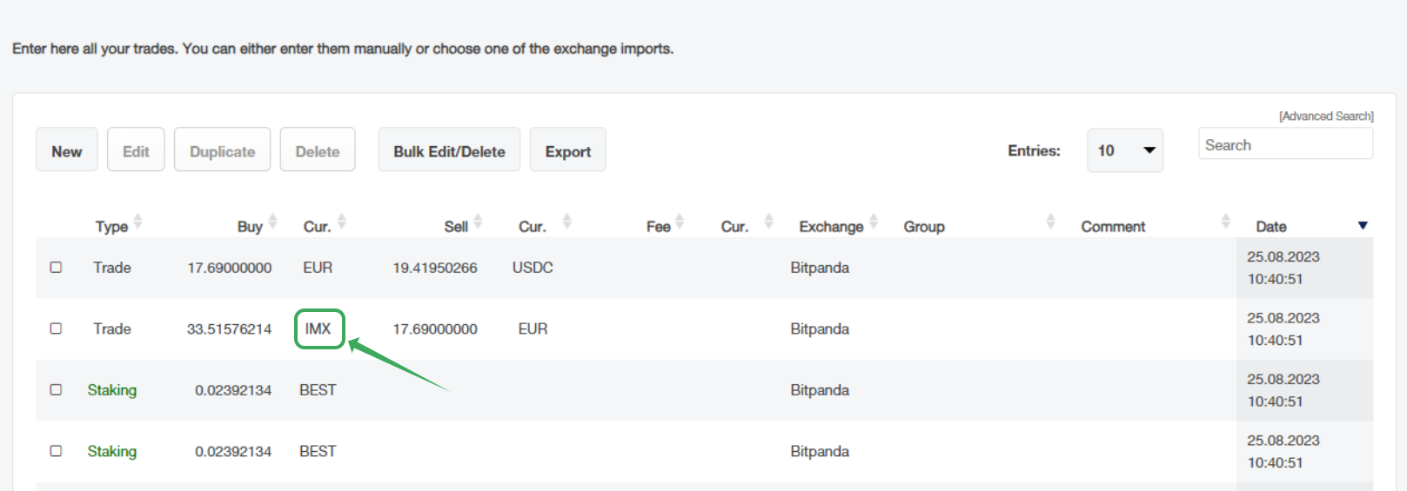Open the Entries count dropdown
1407x491 pixels.
(1124, 150)
